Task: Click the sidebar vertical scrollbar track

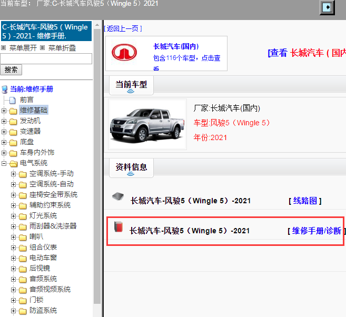Action: [x=97, y=166]
